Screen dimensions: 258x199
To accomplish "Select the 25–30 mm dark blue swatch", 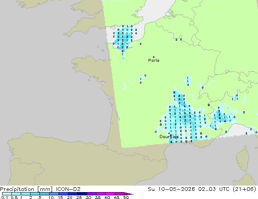I will pos(82,194).
